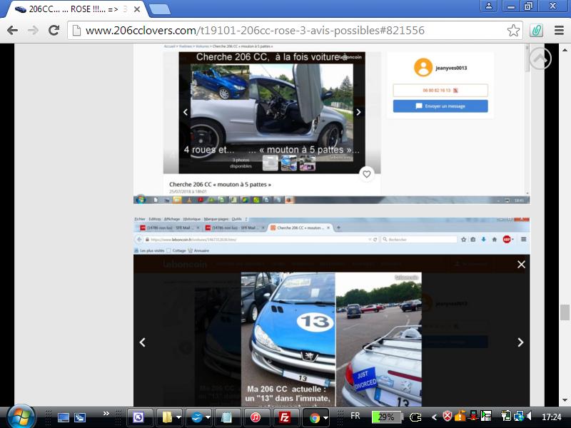The image size is (571, 428).
Task: Open the network connection tray icon
Action: tap(519, 416)
